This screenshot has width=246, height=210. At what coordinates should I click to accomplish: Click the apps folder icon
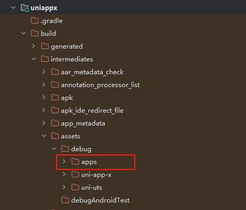coord(75,161)
